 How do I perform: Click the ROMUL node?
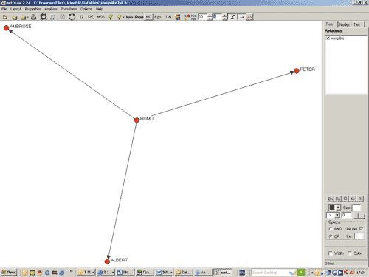tap(137, 120)
